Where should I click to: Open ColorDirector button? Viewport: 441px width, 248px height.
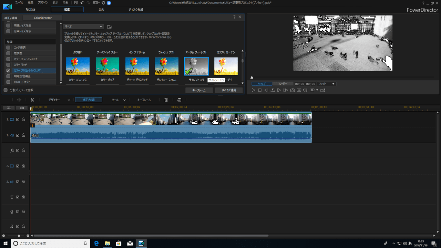tap(43, 18)
